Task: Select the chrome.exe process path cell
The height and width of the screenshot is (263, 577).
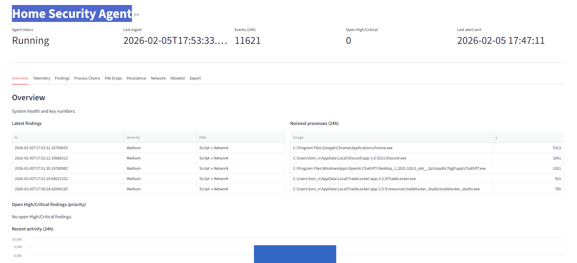Action: 392,148
